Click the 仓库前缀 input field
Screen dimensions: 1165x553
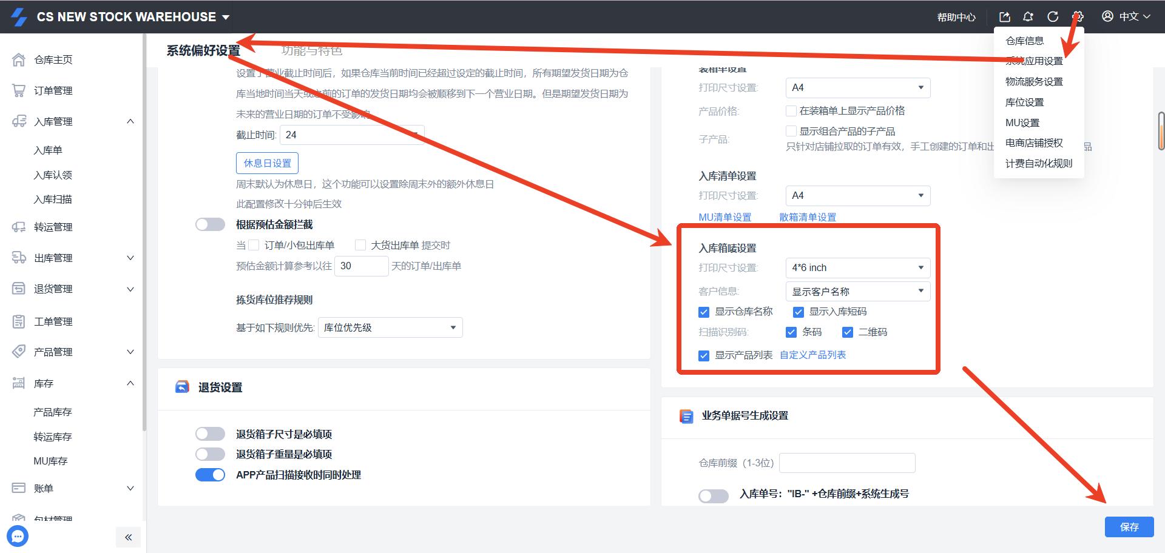846,463
